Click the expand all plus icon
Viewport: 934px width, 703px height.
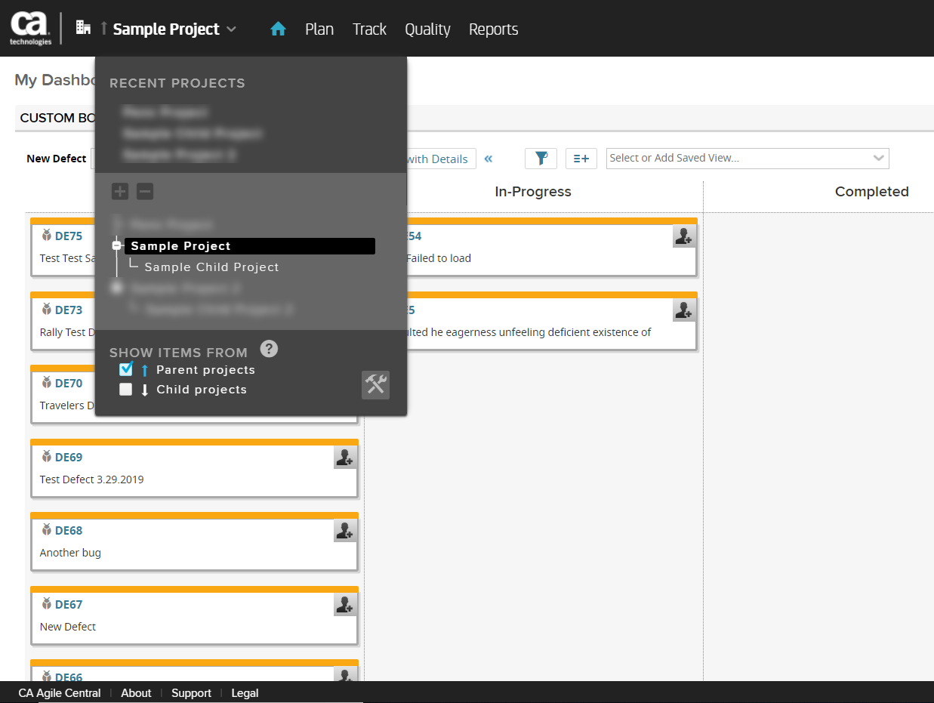(120, 192)
